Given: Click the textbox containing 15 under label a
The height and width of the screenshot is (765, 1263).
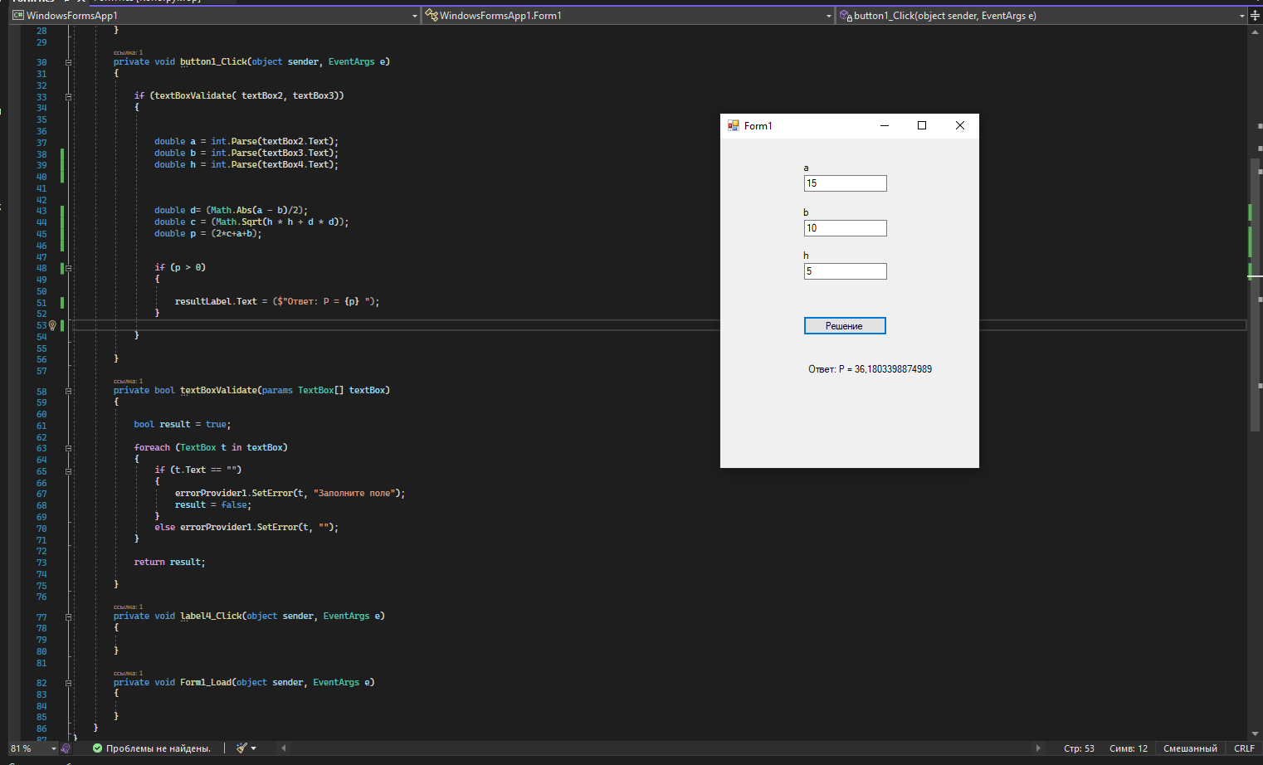Looking at the screenshot, I should 845,183.
